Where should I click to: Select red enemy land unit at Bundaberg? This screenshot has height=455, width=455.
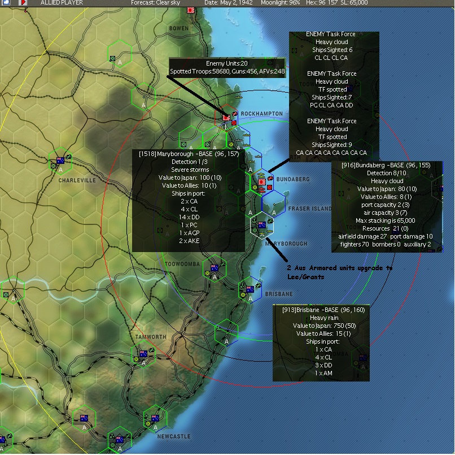tap(270, 188)
